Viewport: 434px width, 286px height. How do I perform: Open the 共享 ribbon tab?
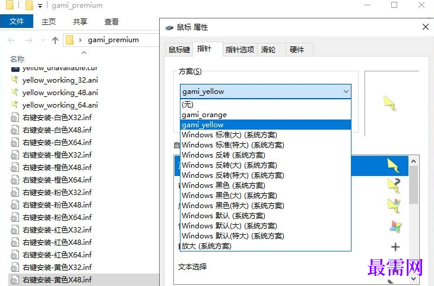click(x=80, y=21)
